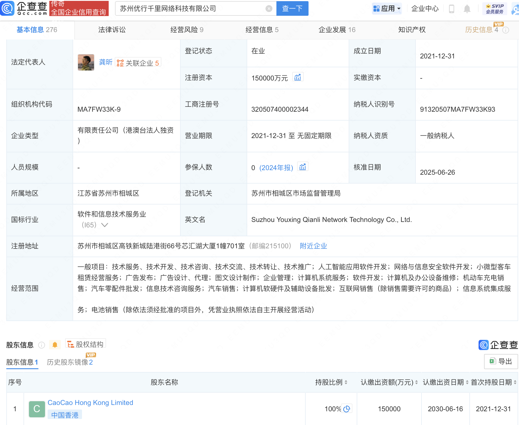The image size is (519, 425).
Task: Click chart icon beside 150000万元
Action: tap(298, 77)
